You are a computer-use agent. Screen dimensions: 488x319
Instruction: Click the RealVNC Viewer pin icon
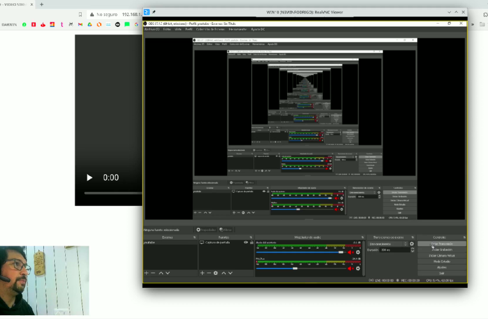click(154, 12)
